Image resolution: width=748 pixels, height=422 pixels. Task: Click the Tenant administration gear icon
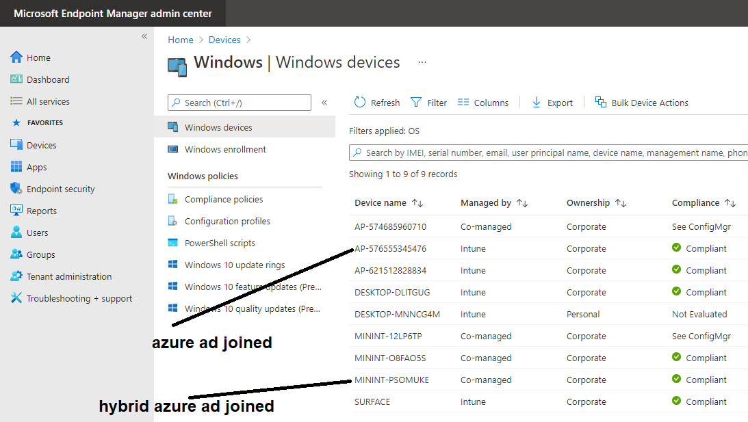16,276
